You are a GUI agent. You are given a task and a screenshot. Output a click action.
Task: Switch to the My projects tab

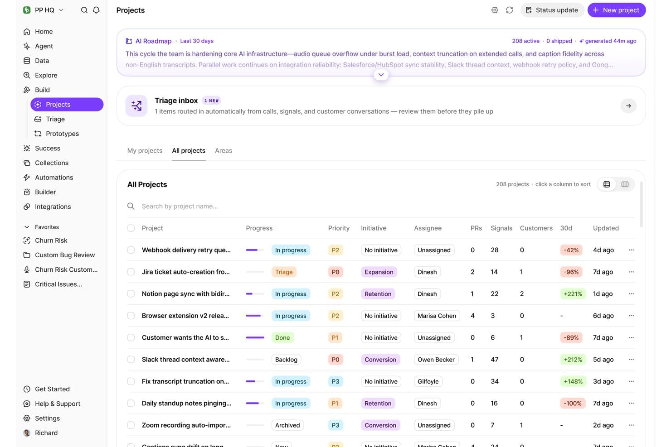click(145, 151)
